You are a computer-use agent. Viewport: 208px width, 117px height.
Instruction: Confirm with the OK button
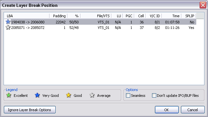[x=167, y=110]
